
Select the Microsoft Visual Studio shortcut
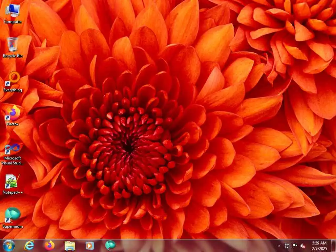pos(13,154)
